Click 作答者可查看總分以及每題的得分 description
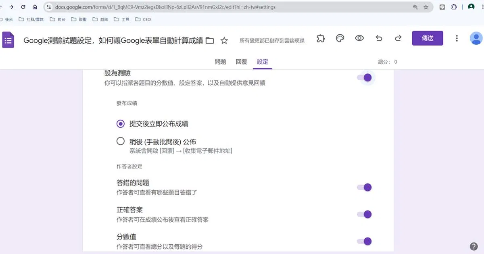484x254 pixels. click(x=160, y=246)
